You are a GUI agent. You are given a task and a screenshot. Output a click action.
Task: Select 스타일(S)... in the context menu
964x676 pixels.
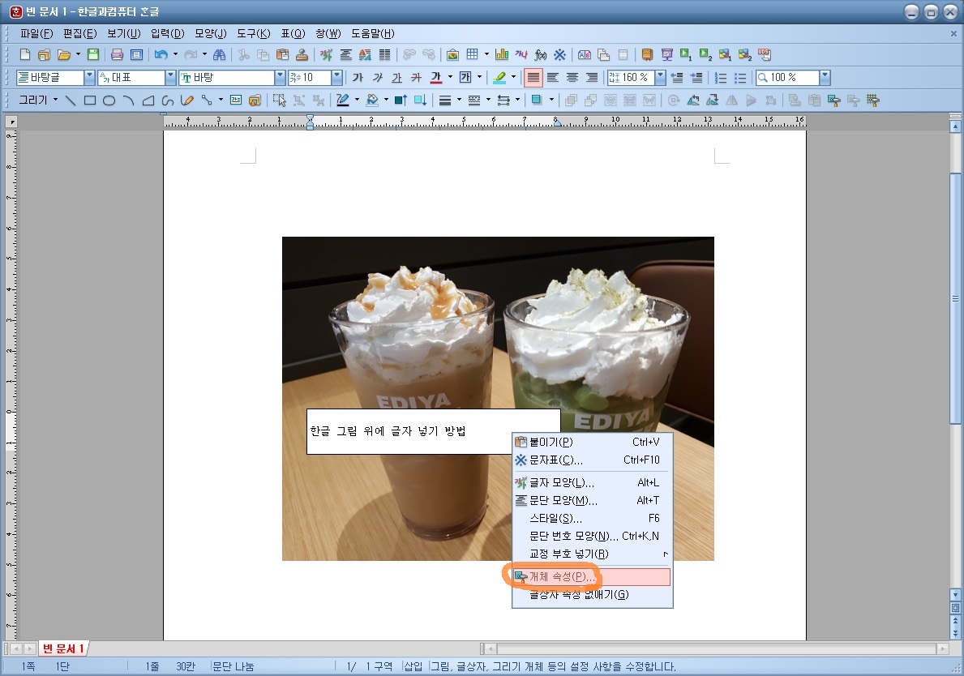tap(592, 519)
